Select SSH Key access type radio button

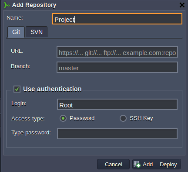(123, 118)
